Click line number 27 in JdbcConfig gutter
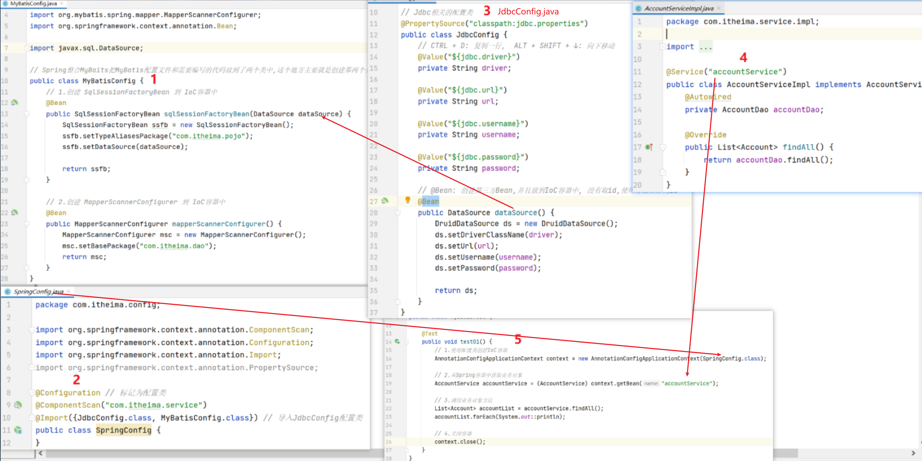The width and height of the screenshot is (922, 461). [x=374, y=202]
